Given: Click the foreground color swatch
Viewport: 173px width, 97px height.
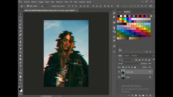Looking at the screenshot, I should click(20, 89).
